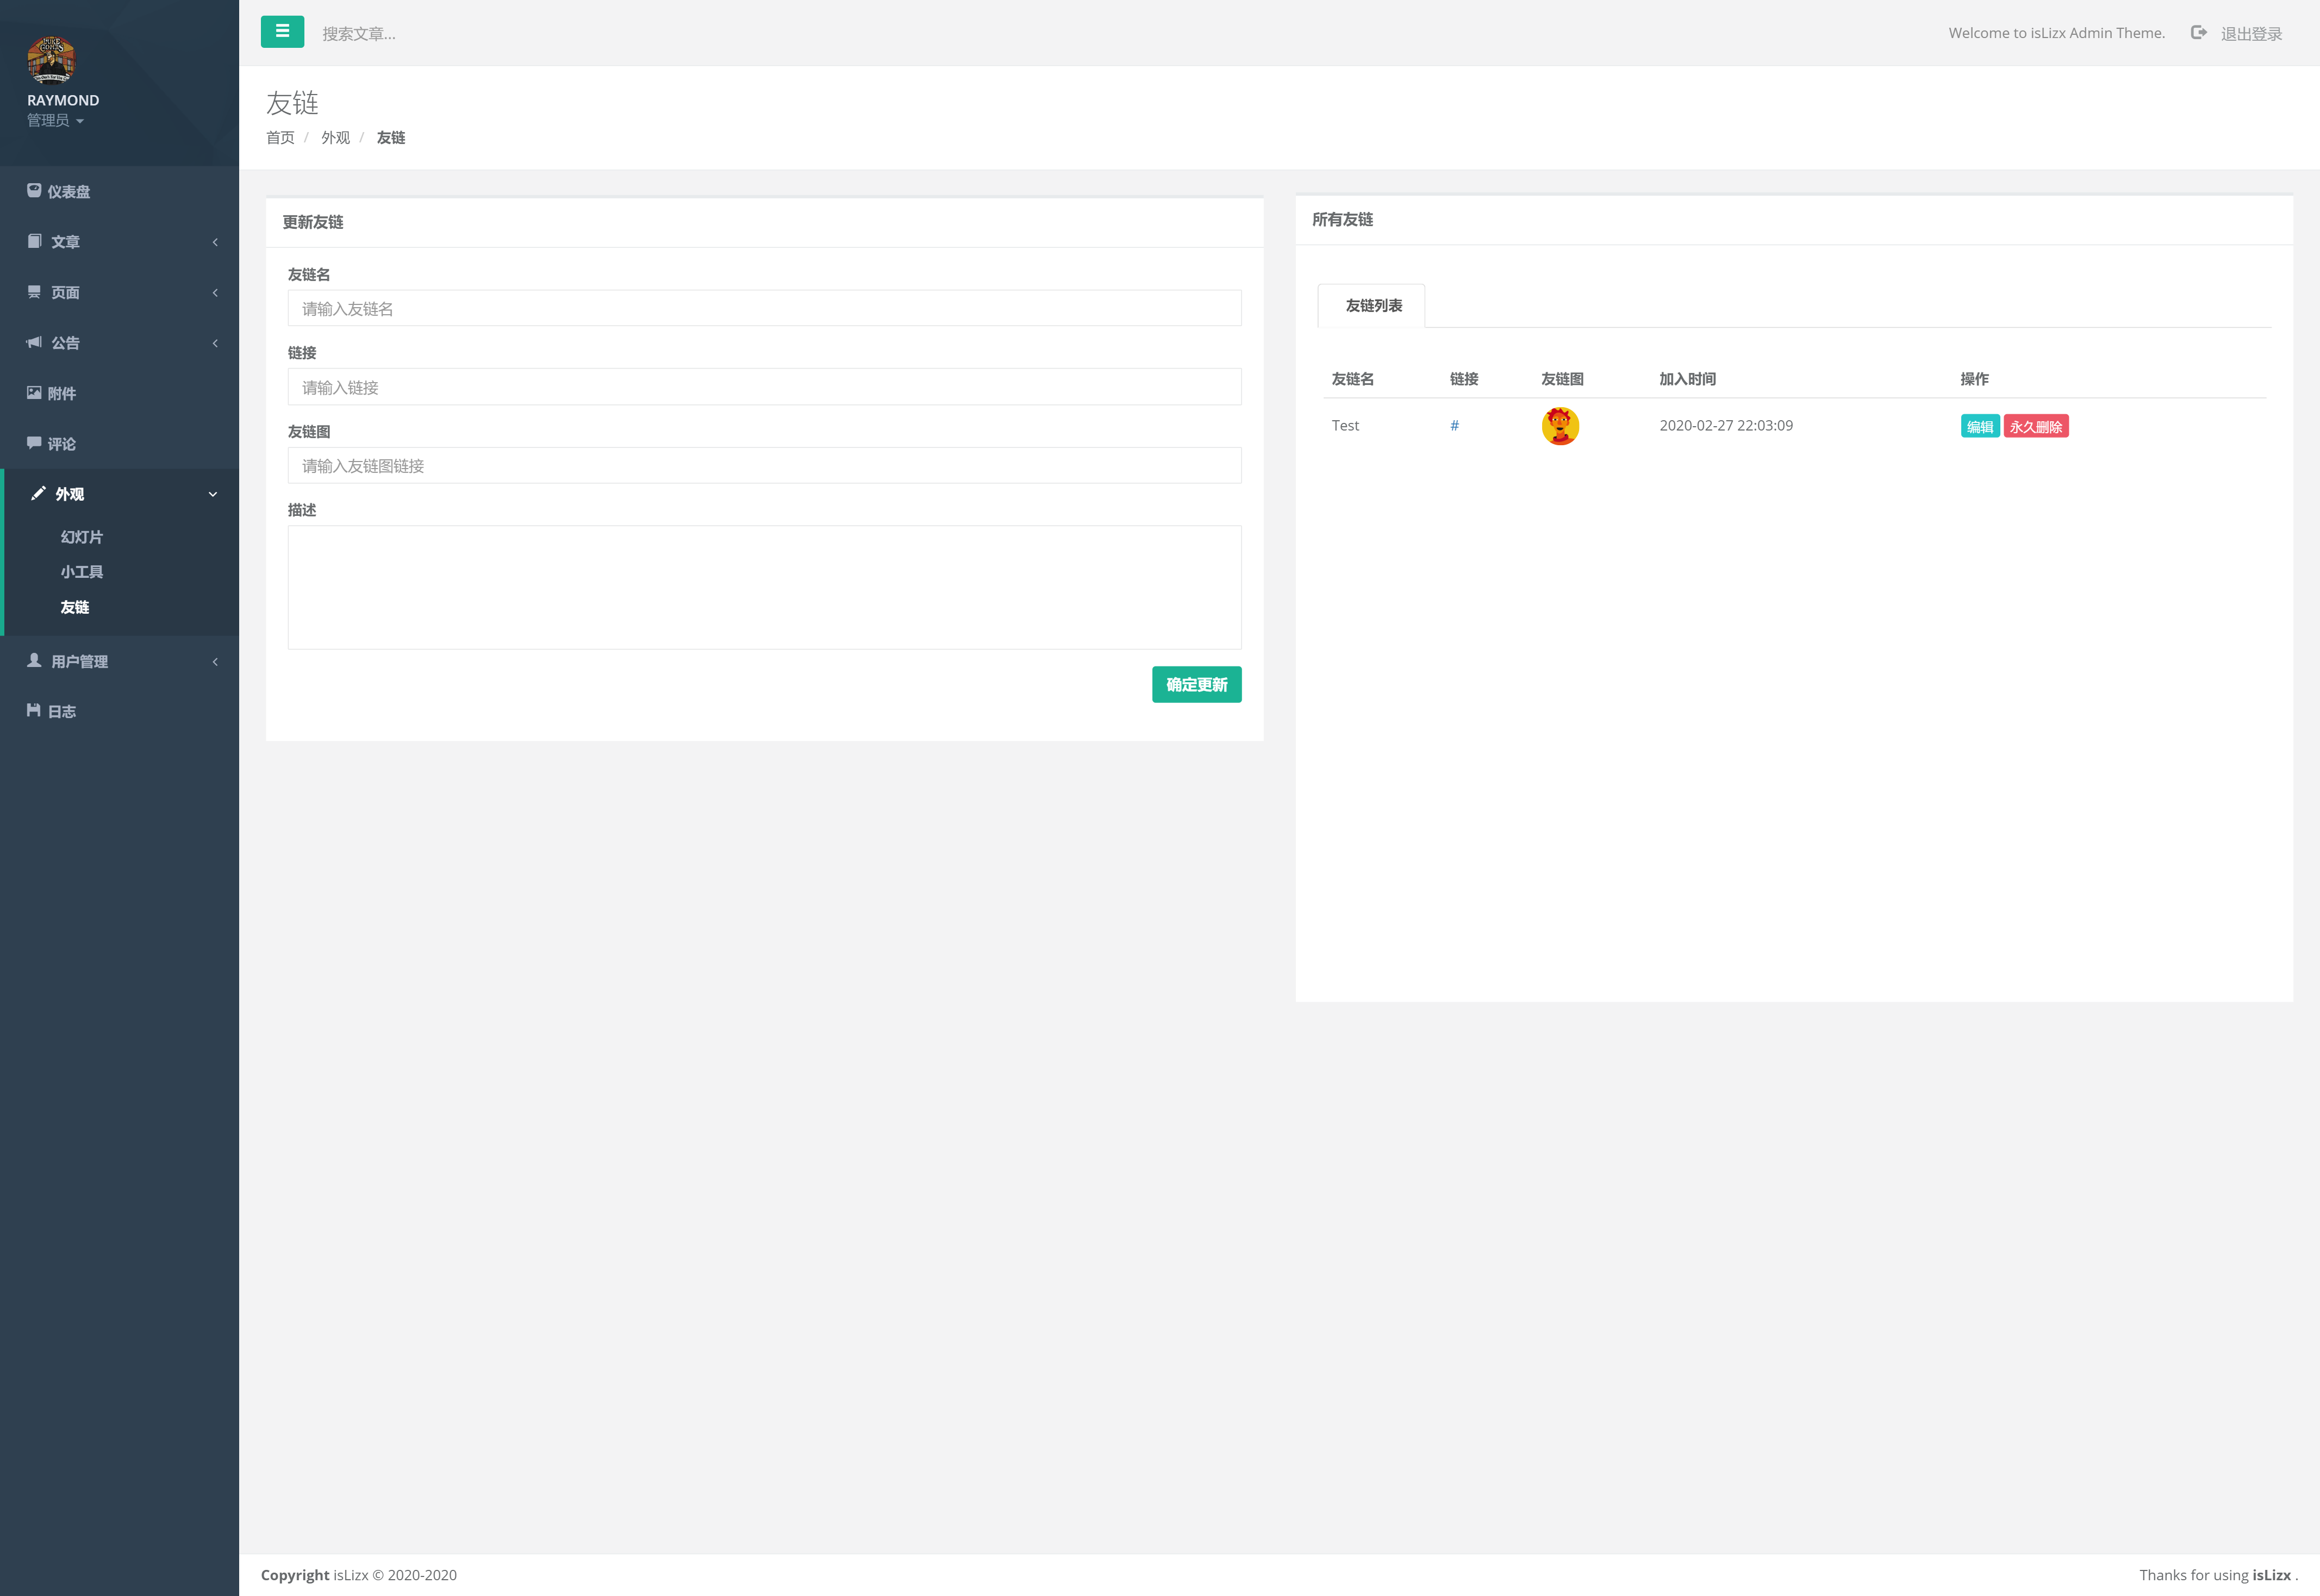Click the logout icon beside 退出登录
The width and height of the screenshot is (2320, 1596).
point(2198,33)
